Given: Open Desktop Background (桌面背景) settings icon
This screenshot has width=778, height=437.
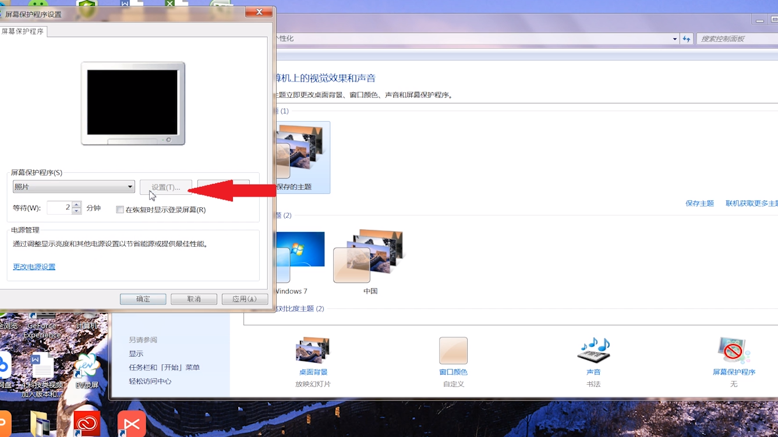Looking at the screenshot, I should point(313,351).
